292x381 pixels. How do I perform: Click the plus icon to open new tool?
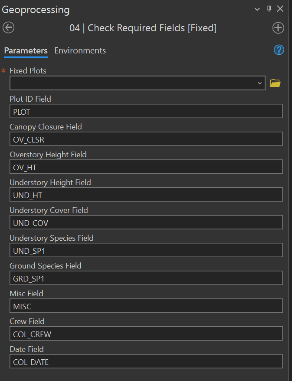click(278, 28)
